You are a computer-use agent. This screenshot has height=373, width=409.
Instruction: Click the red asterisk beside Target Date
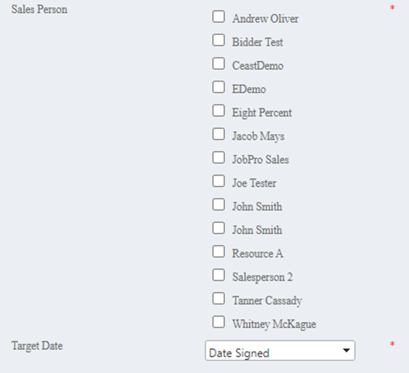tap(392, 345)
